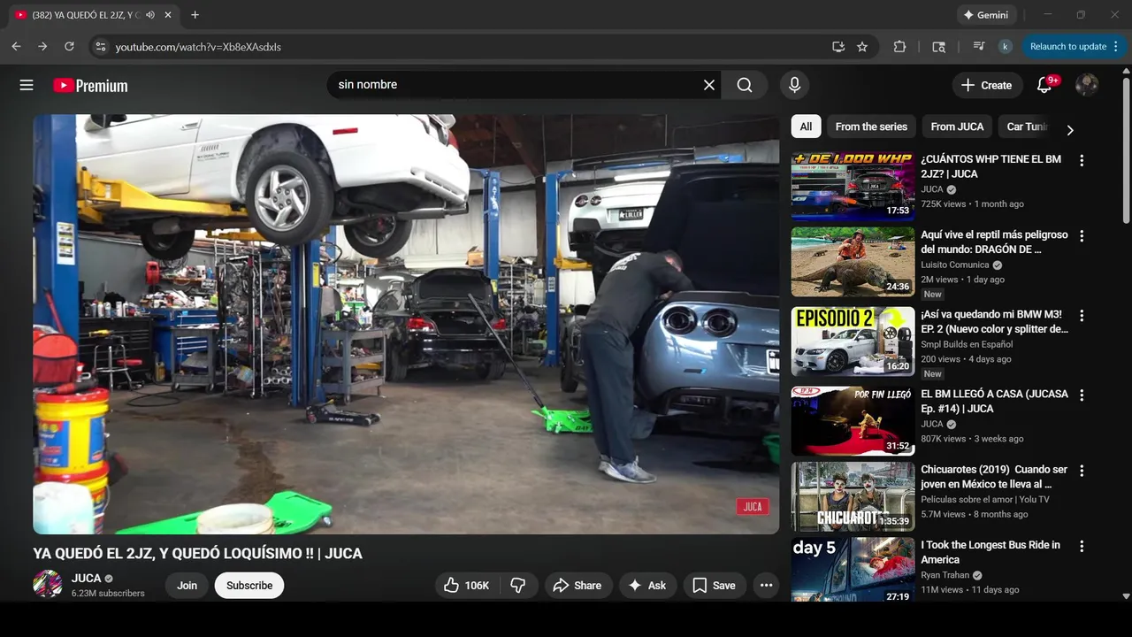Open 'I Took the Longest Bus Ride' video
1132x637 pixels.
tap(990, 552)
